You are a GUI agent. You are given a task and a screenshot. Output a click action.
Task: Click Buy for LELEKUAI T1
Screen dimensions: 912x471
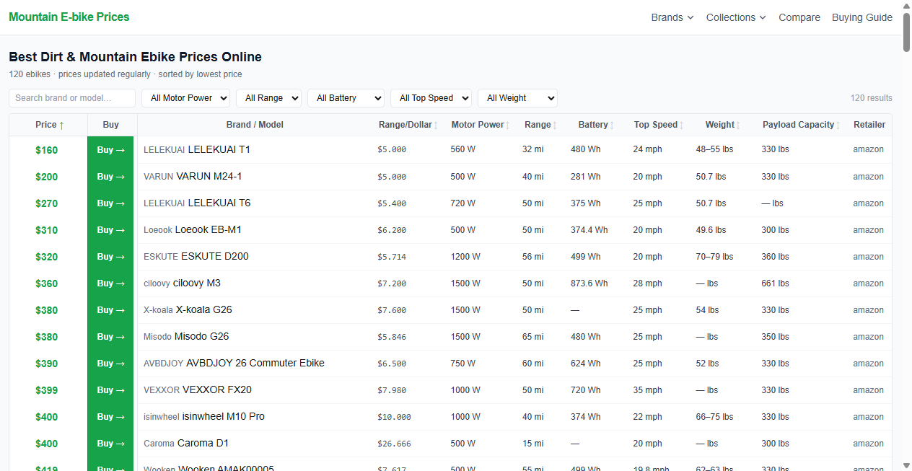[x=110, y=150]
